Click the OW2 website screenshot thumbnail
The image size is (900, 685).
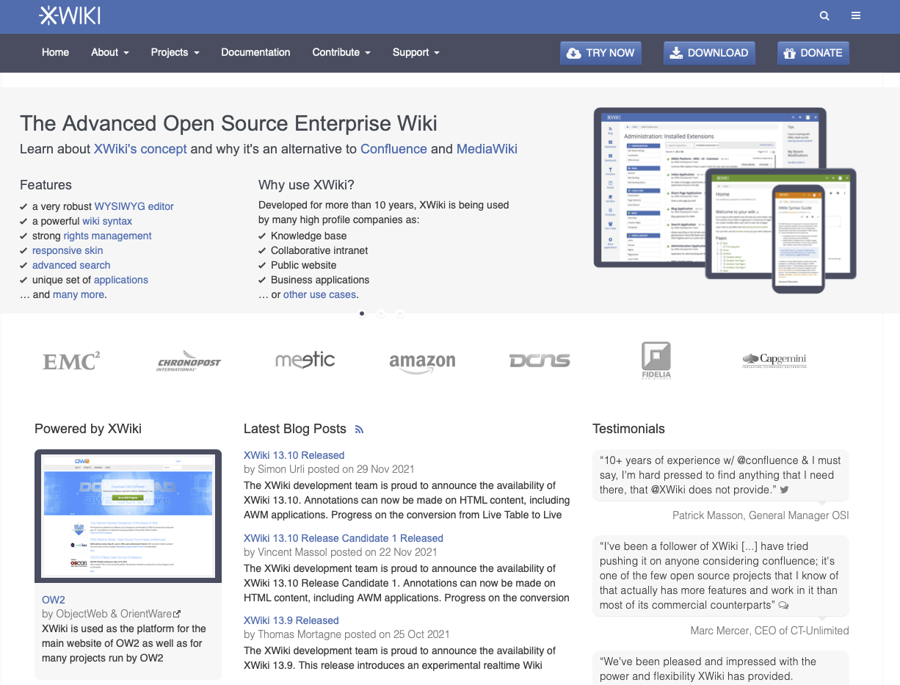[128, 515]
